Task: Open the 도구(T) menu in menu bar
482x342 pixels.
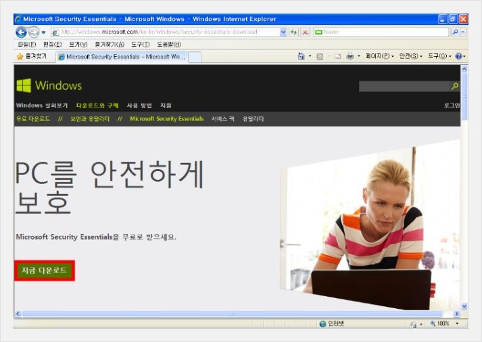Action: (x=140, y=45)
